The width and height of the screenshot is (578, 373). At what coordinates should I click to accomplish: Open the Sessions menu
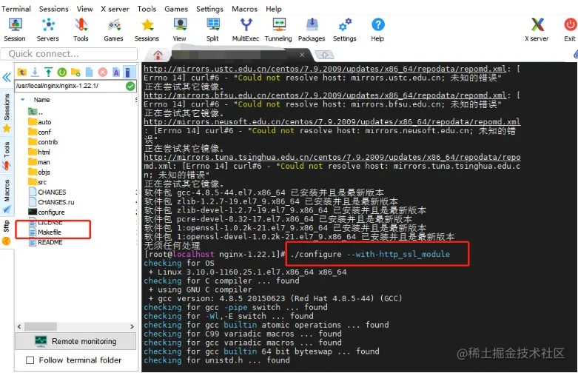click(x=54, y=9)
